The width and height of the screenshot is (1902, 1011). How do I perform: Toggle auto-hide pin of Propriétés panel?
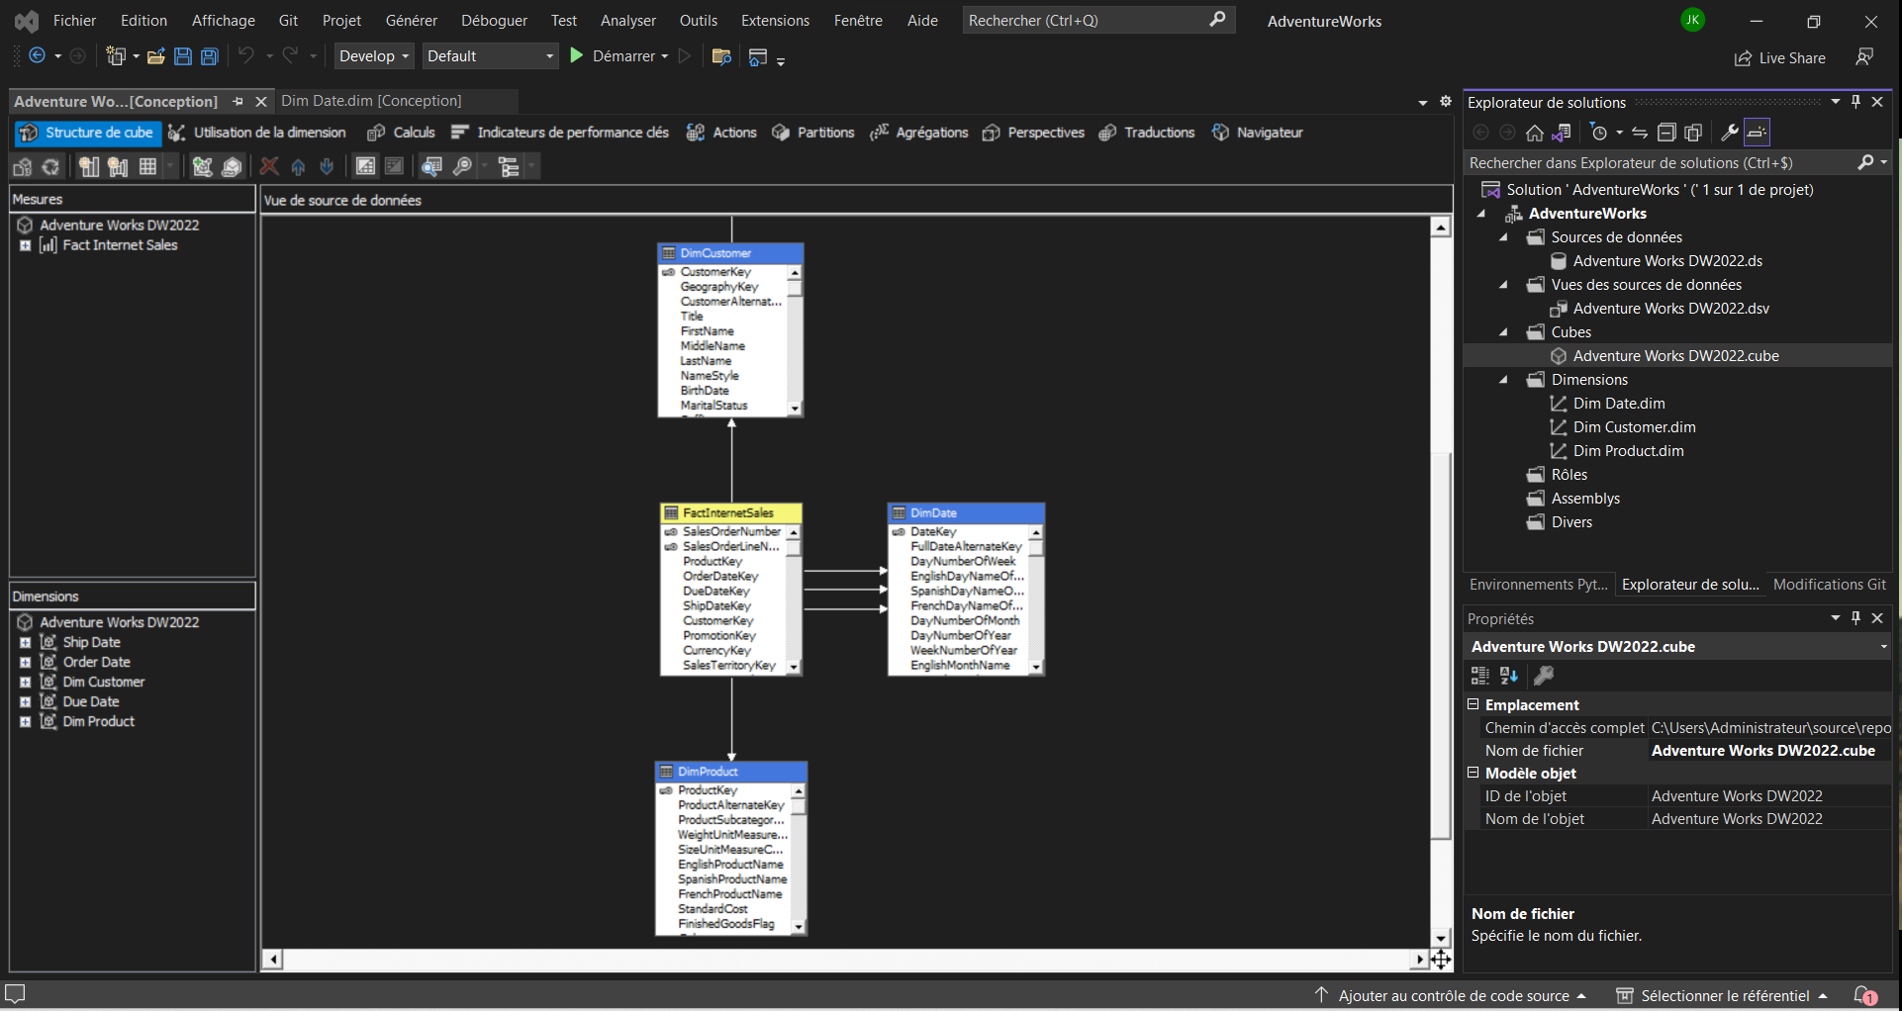click(x=1856, y=618)
